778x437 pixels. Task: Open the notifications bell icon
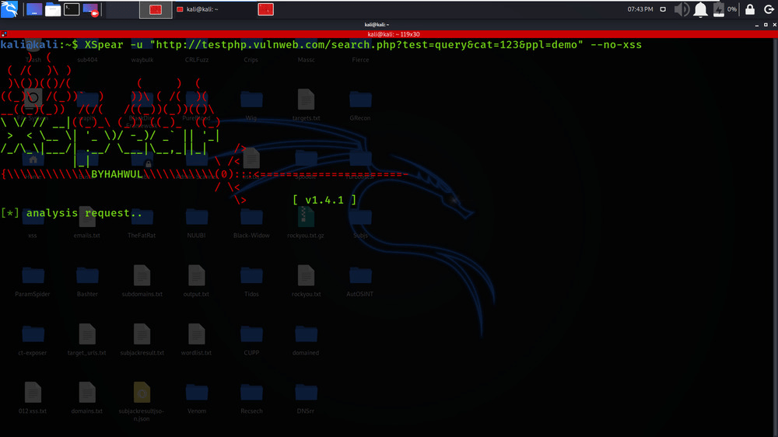coord(701,9)
